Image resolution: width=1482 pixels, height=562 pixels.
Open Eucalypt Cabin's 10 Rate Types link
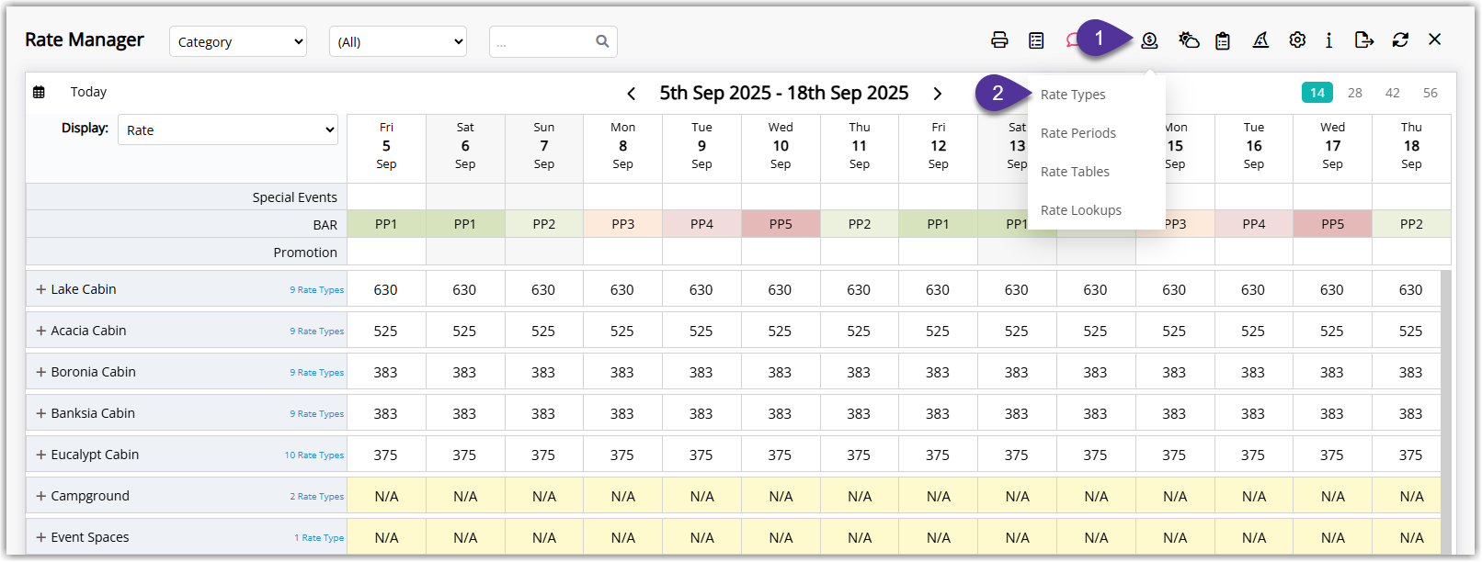coord(314,455)
